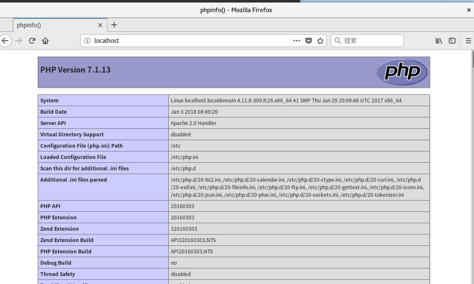Click Loaded Configuration File label
The image size is (474, 284).
click(x=73, y=157)
